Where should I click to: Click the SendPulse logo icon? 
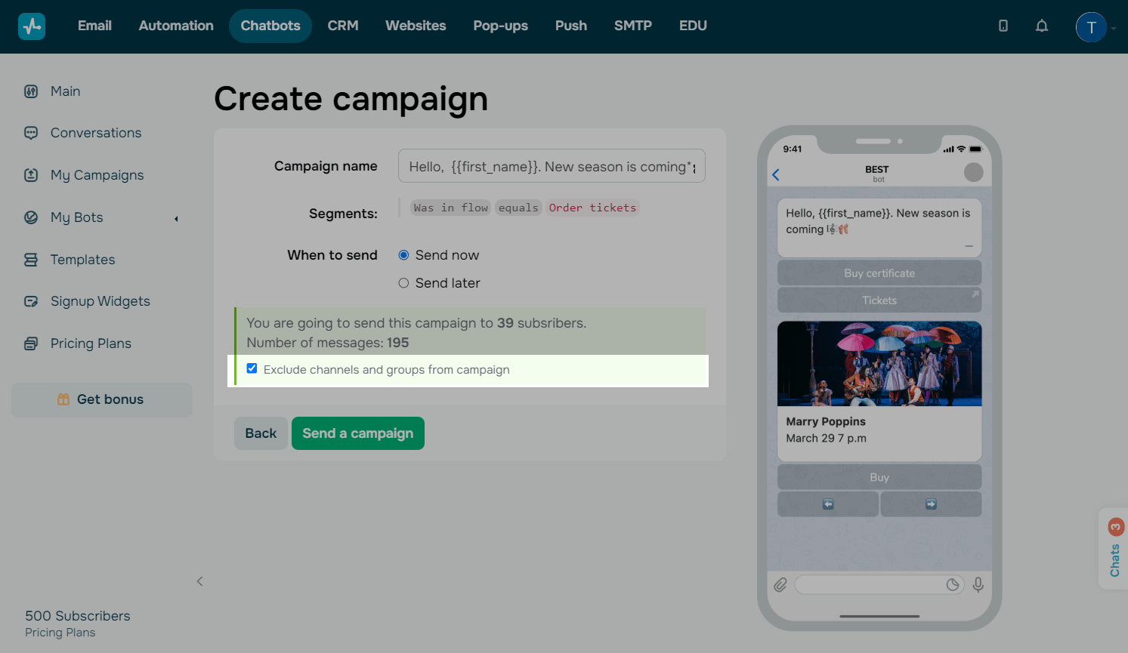coord(31,26)
